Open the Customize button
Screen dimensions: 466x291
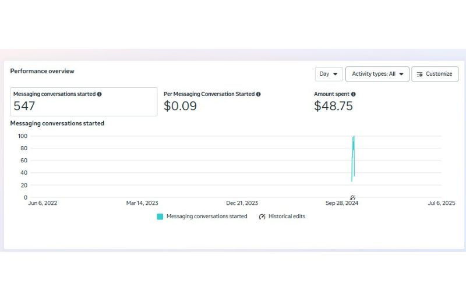(435, 74)
